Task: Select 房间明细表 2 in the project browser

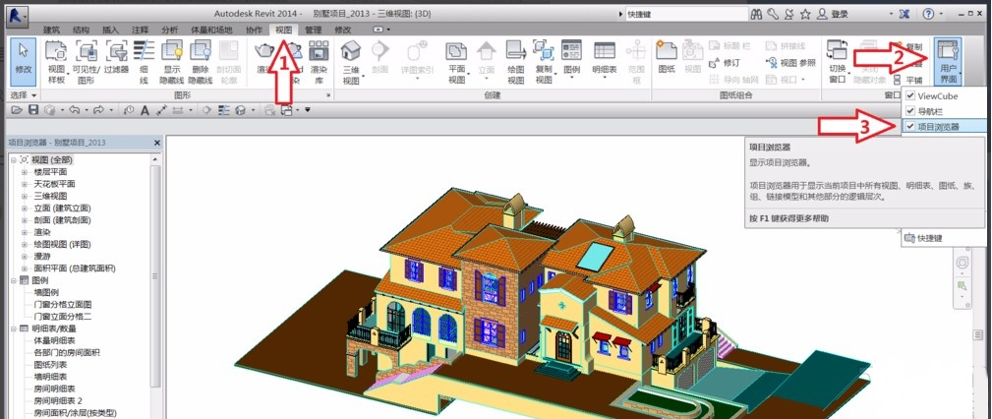Action: (58, 400)
